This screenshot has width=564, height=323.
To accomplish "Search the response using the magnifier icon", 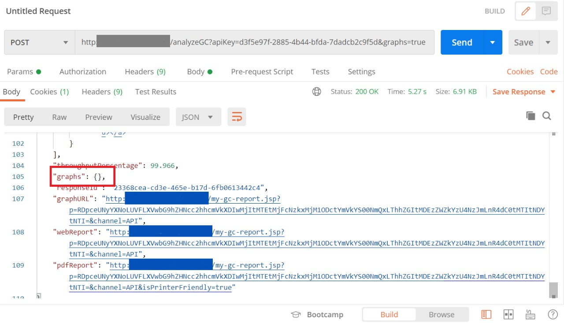I will (547, 116).
